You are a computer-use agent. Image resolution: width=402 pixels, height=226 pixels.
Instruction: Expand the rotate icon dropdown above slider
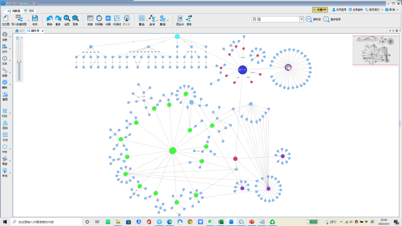click(22, 38)
